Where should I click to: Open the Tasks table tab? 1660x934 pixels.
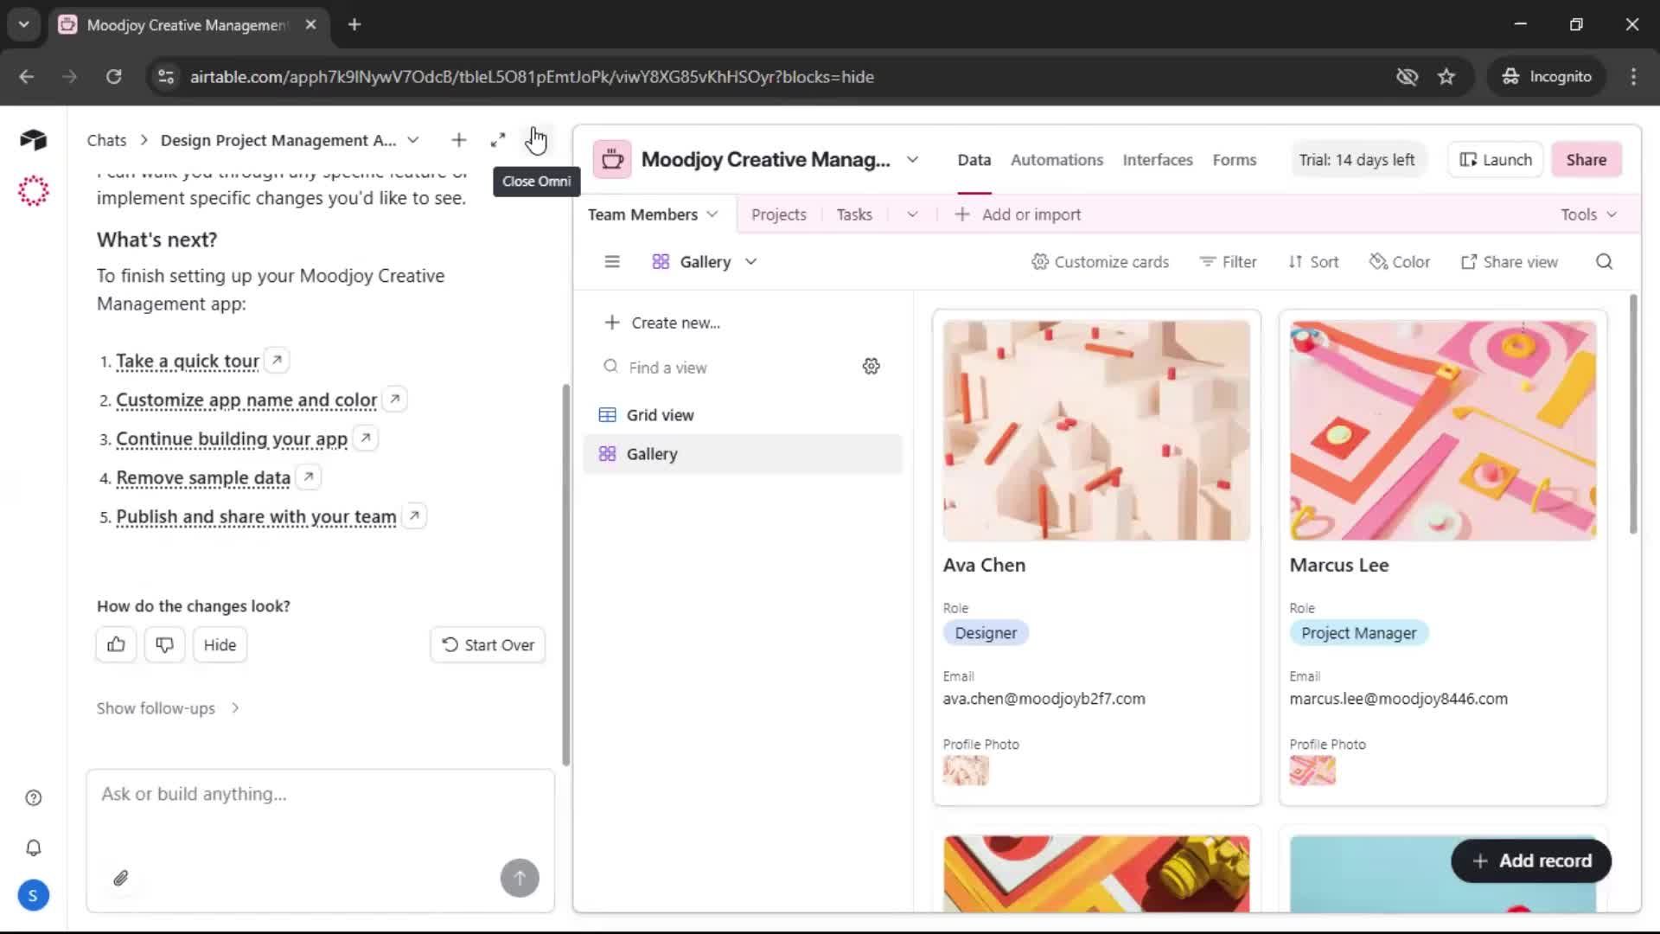click(x=854, y=214)
